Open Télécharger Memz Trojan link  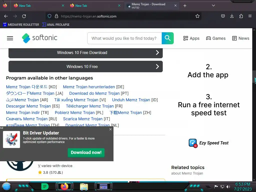(x=90, y=106)
